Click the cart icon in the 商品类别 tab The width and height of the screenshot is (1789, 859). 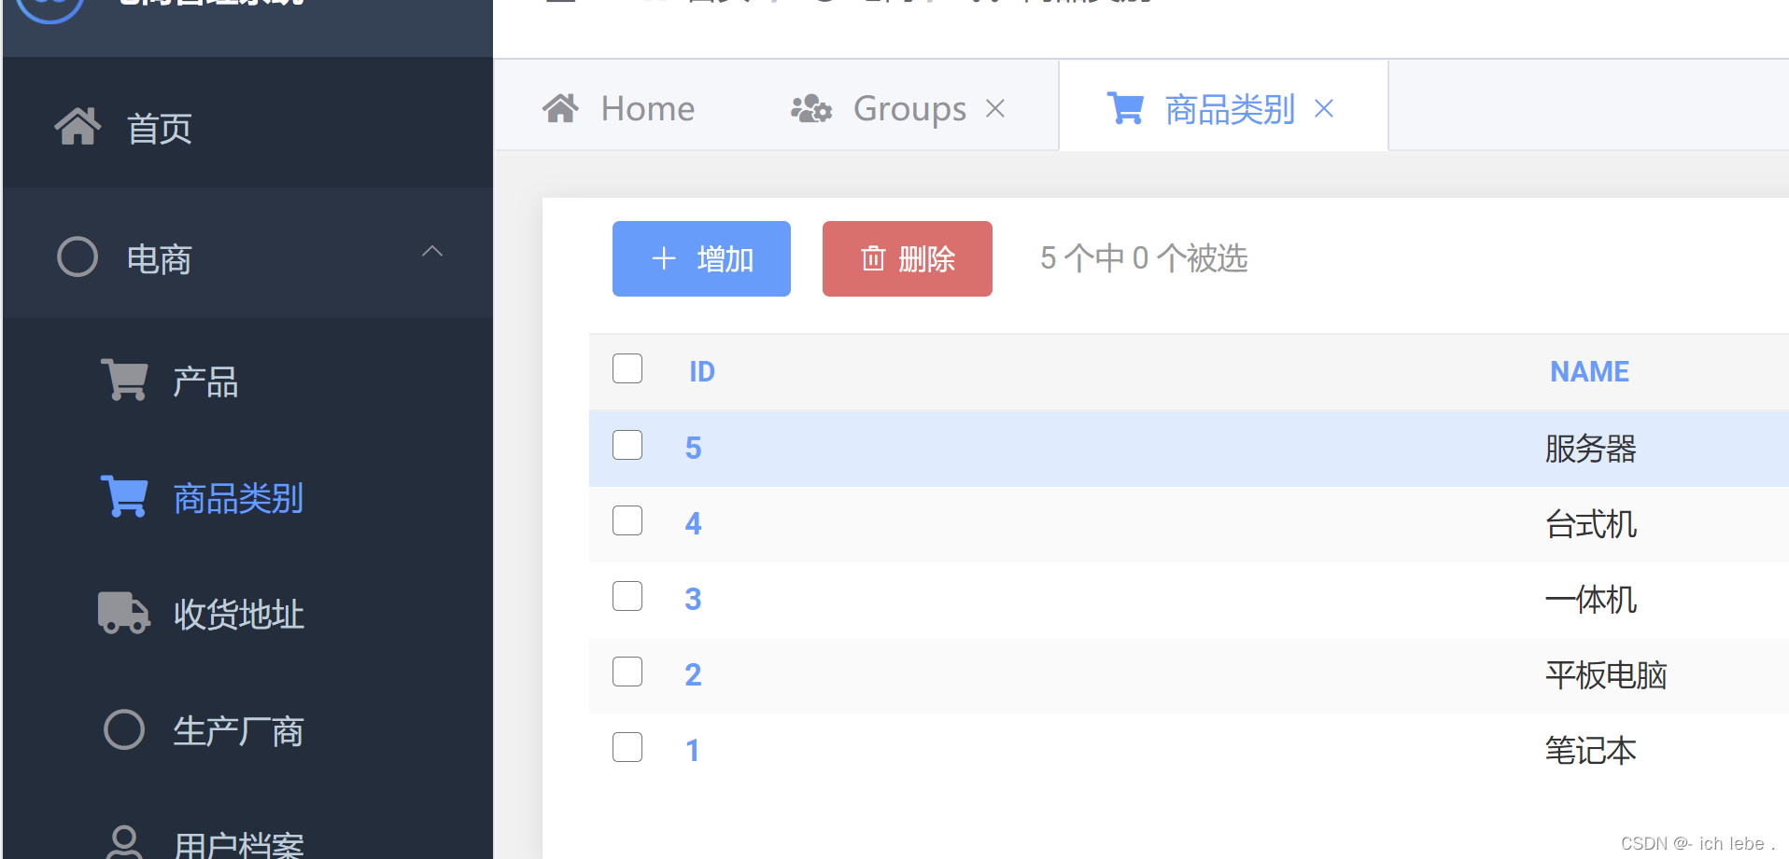tap(1125, 107)
